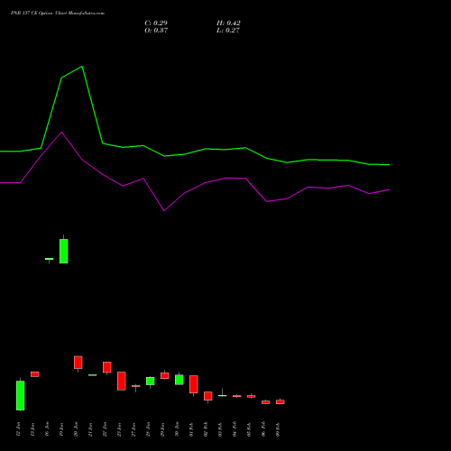Click the low value L: 0.27
Screen dimensions: 451x451
pos(228,31)
